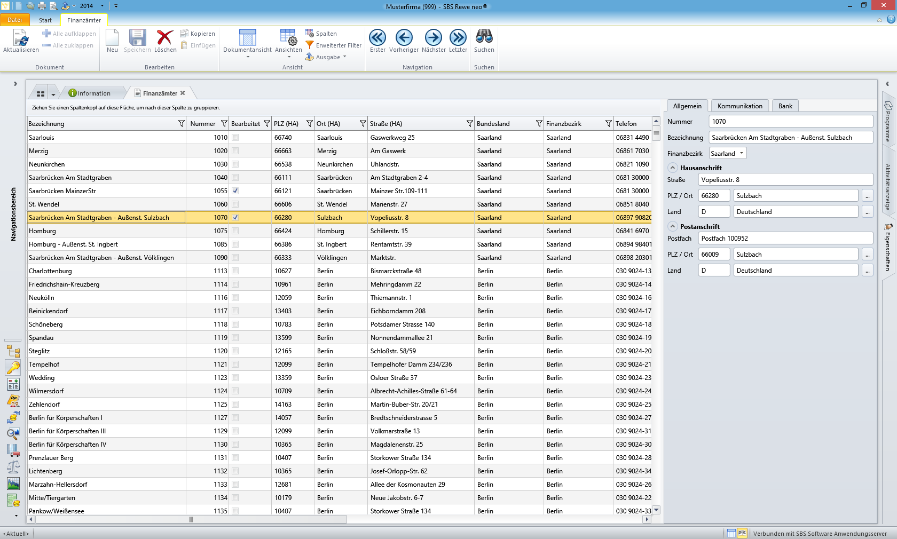Switch to the Kommunikation tab
897x539 pixels.
point(739,106)
